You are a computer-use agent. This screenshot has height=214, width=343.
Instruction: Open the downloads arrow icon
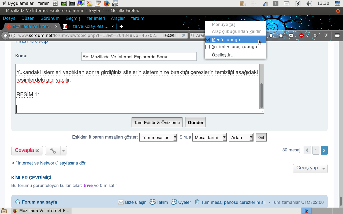pyautogui.click(x=271, y=36)
